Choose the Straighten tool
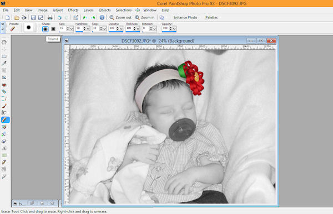333x214 pixels. click(4, 77)
